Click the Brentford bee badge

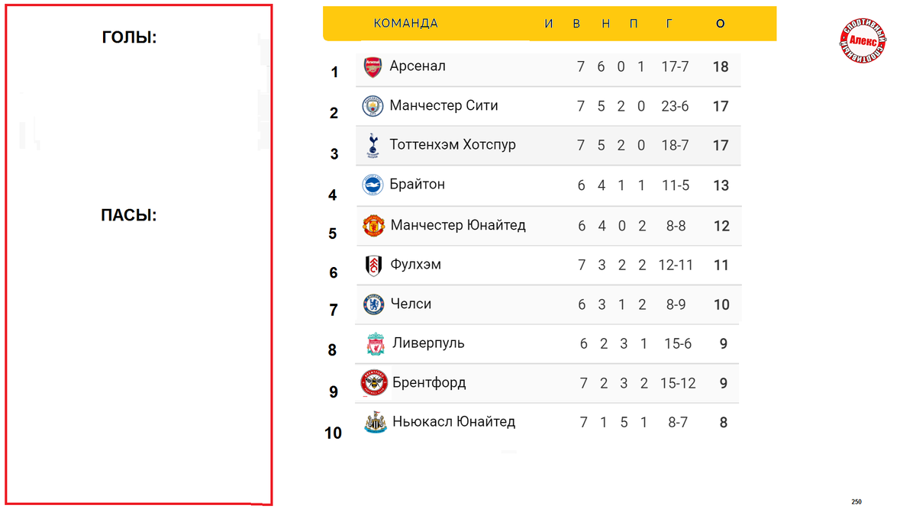click(375, 382)
